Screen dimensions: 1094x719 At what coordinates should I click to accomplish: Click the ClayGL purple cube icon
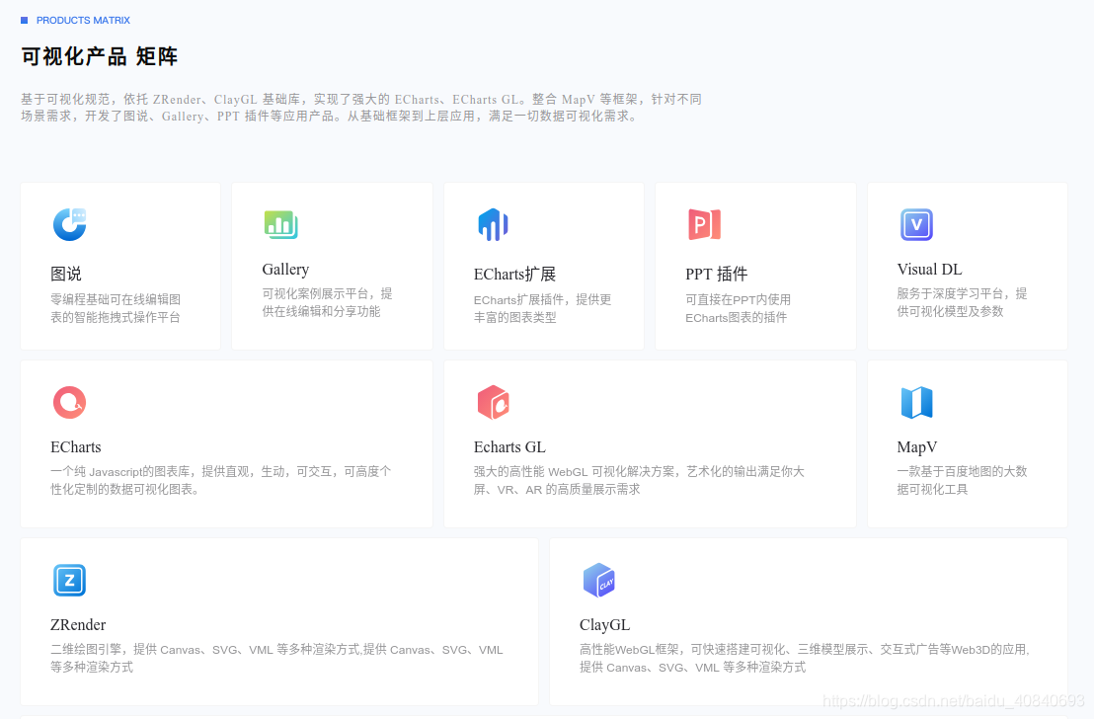point(598,580)
